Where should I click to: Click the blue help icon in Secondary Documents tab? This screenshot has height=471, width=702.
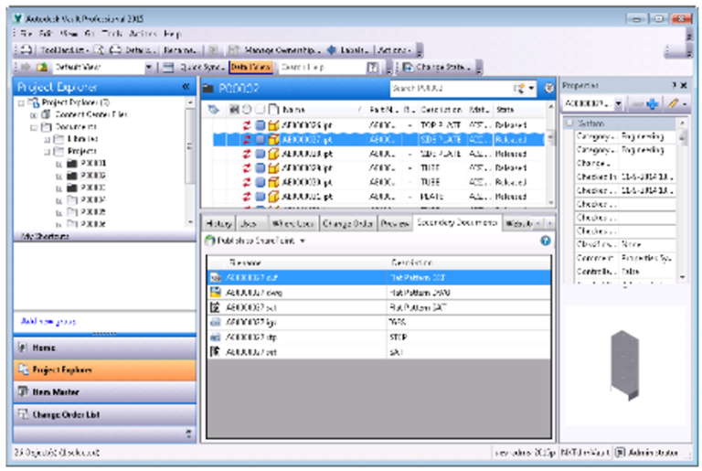coord(546,241)
